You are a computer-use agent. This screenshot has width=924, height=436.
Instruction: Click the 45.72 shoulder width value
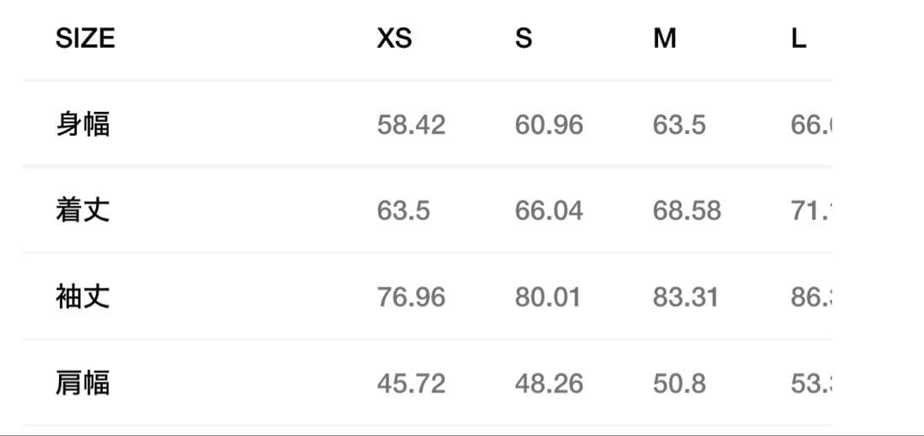pos(412,383)
